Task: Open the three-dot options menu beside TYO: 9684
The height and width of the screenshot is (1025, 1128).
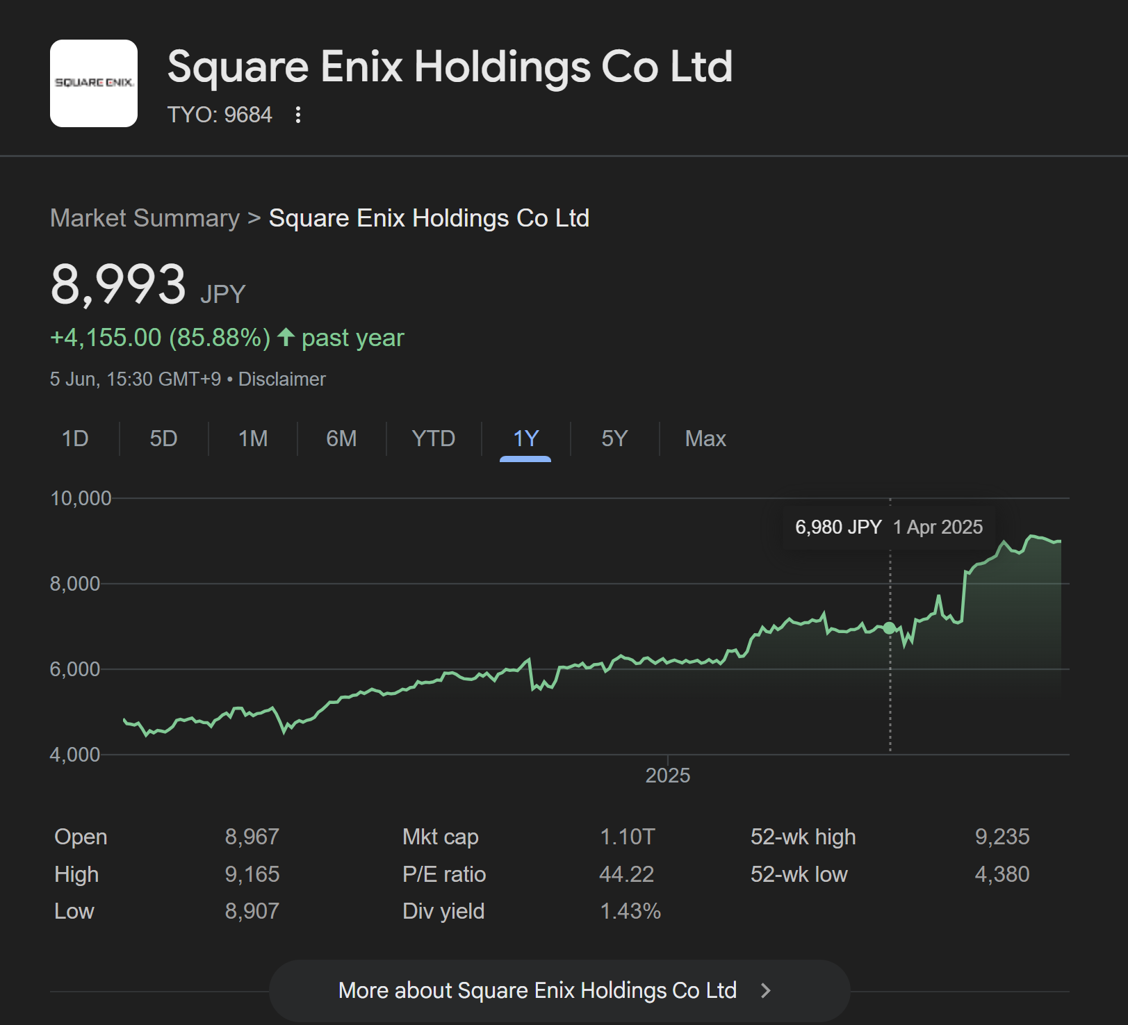Action: [x=298, y=115]
